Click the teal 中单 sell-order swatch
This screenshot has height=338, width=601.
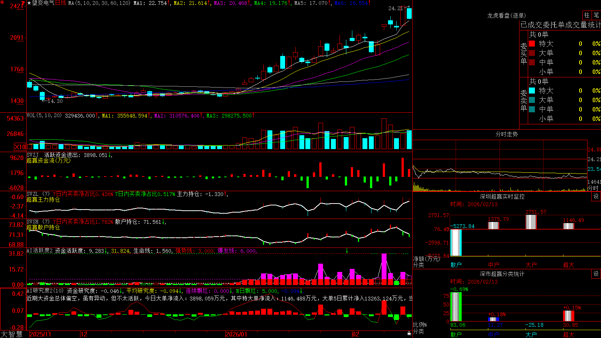pos(532,109)
